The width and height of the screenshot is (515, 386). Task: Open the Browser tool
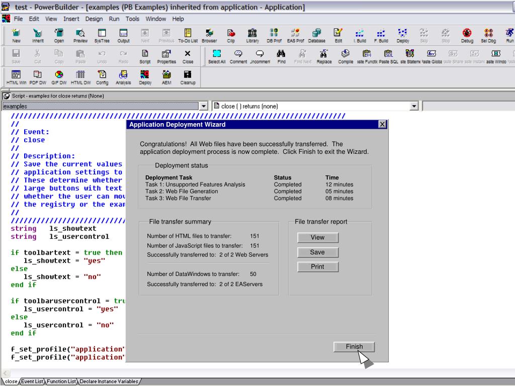[x=209, y=36]
